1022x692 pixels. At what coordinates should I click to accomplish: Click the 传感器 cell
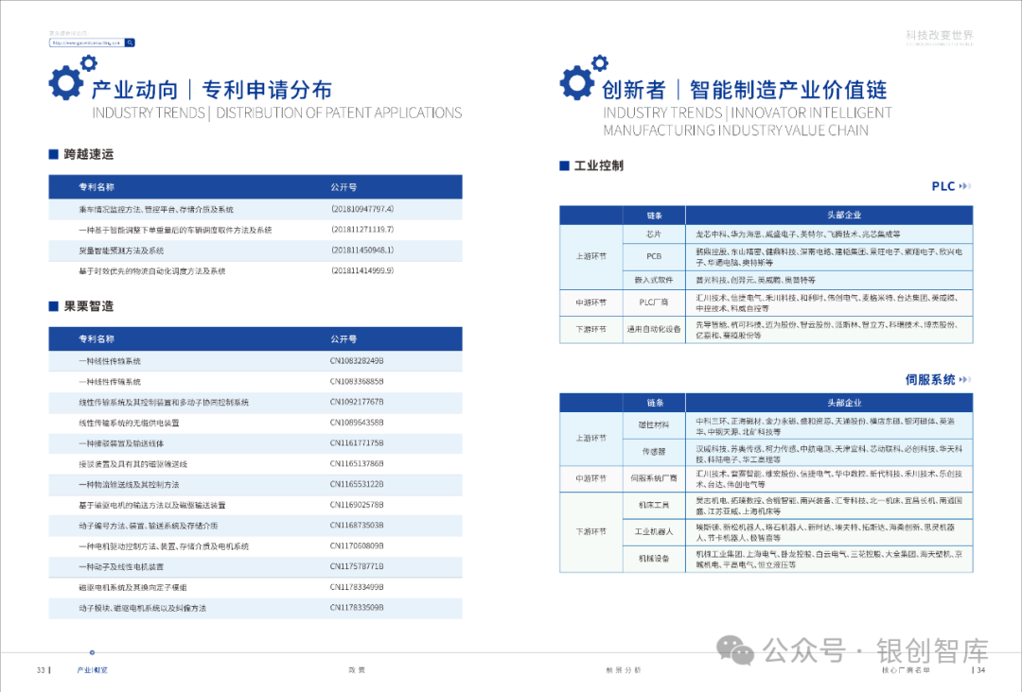coord(654,452)
